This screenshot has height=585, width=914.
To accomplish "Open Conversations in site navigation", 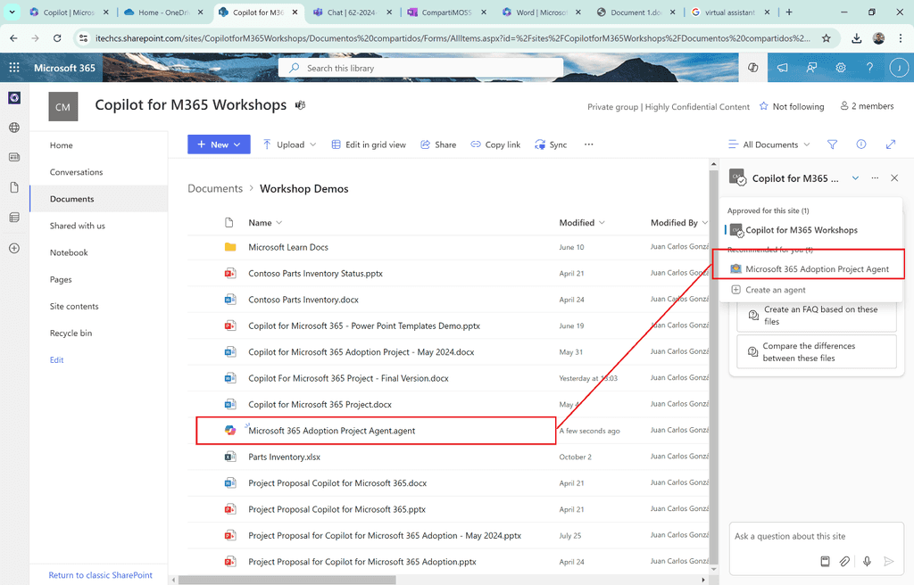I will point(77,172).
